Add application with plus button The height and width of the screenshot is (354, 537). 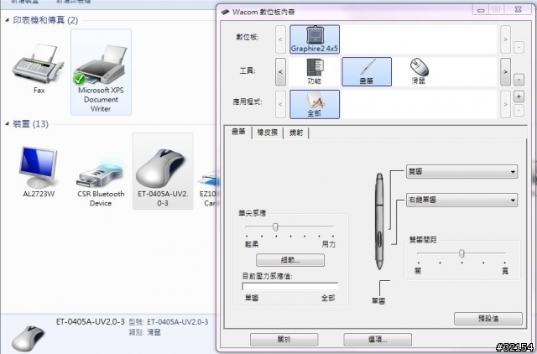[519, 96]
